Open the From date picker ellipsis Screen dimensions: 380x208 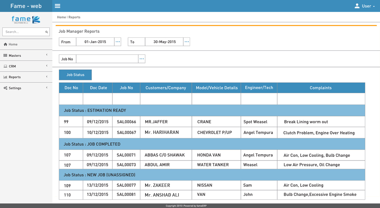tap(118, 42)
